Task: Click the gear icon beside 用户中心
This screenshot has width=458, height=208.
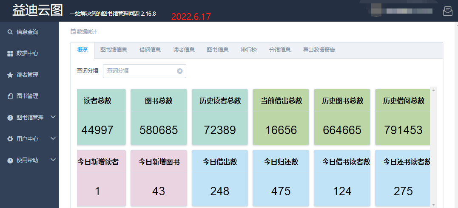Action: pos(10,139)
